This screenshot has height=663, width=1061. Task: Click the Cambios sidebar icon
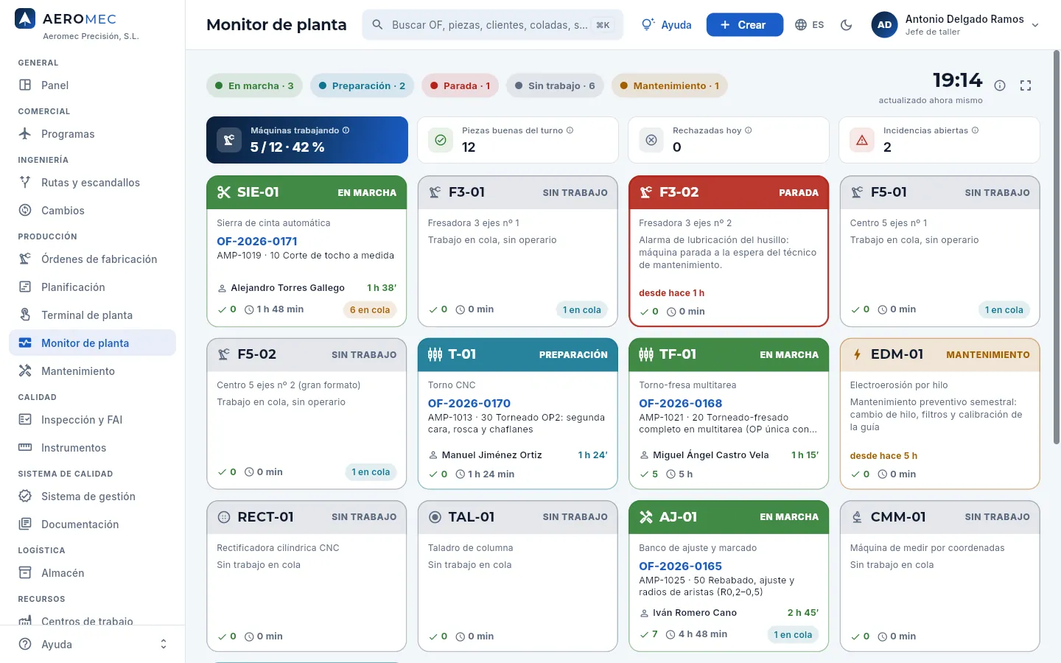(25, 210)
